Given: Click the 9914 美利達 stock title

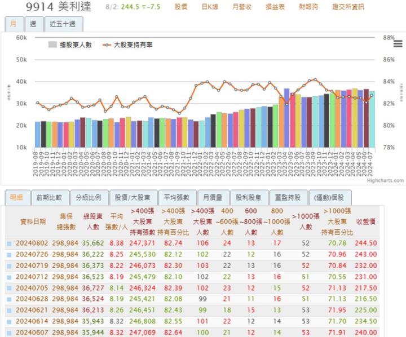Looking at the screenshot, I should coord(59,7).
